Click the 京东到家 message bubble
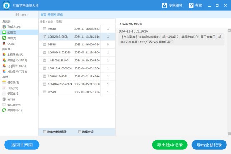 click(x=171, y=40)
